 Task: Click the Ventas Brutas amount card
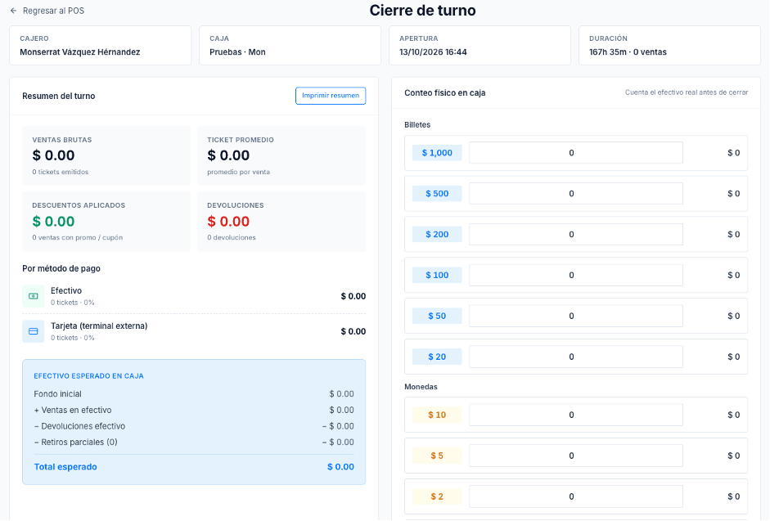pyautogui.click(x=106, y=155)
